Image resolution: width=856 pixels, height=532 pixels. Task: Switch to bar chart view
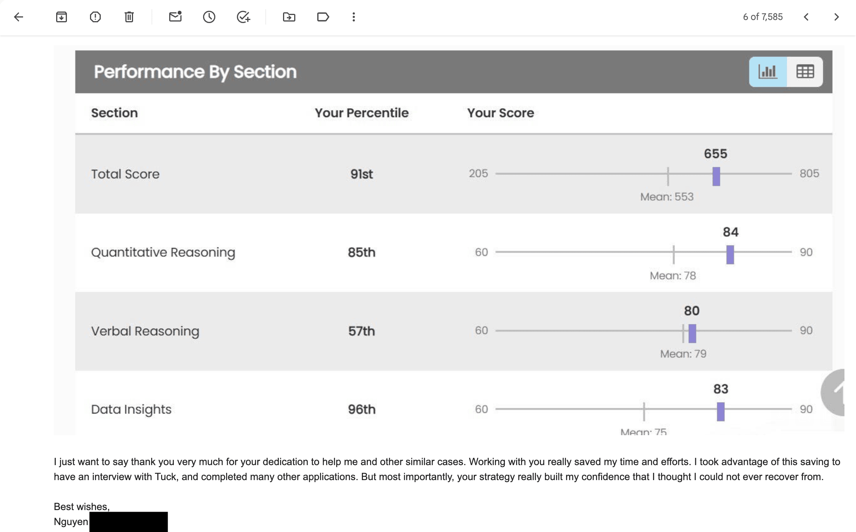(768, 72)
